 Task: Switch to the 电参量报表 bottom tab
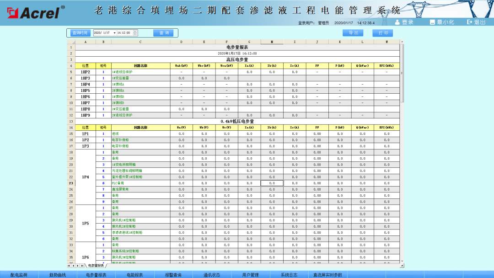click(96, 275)
